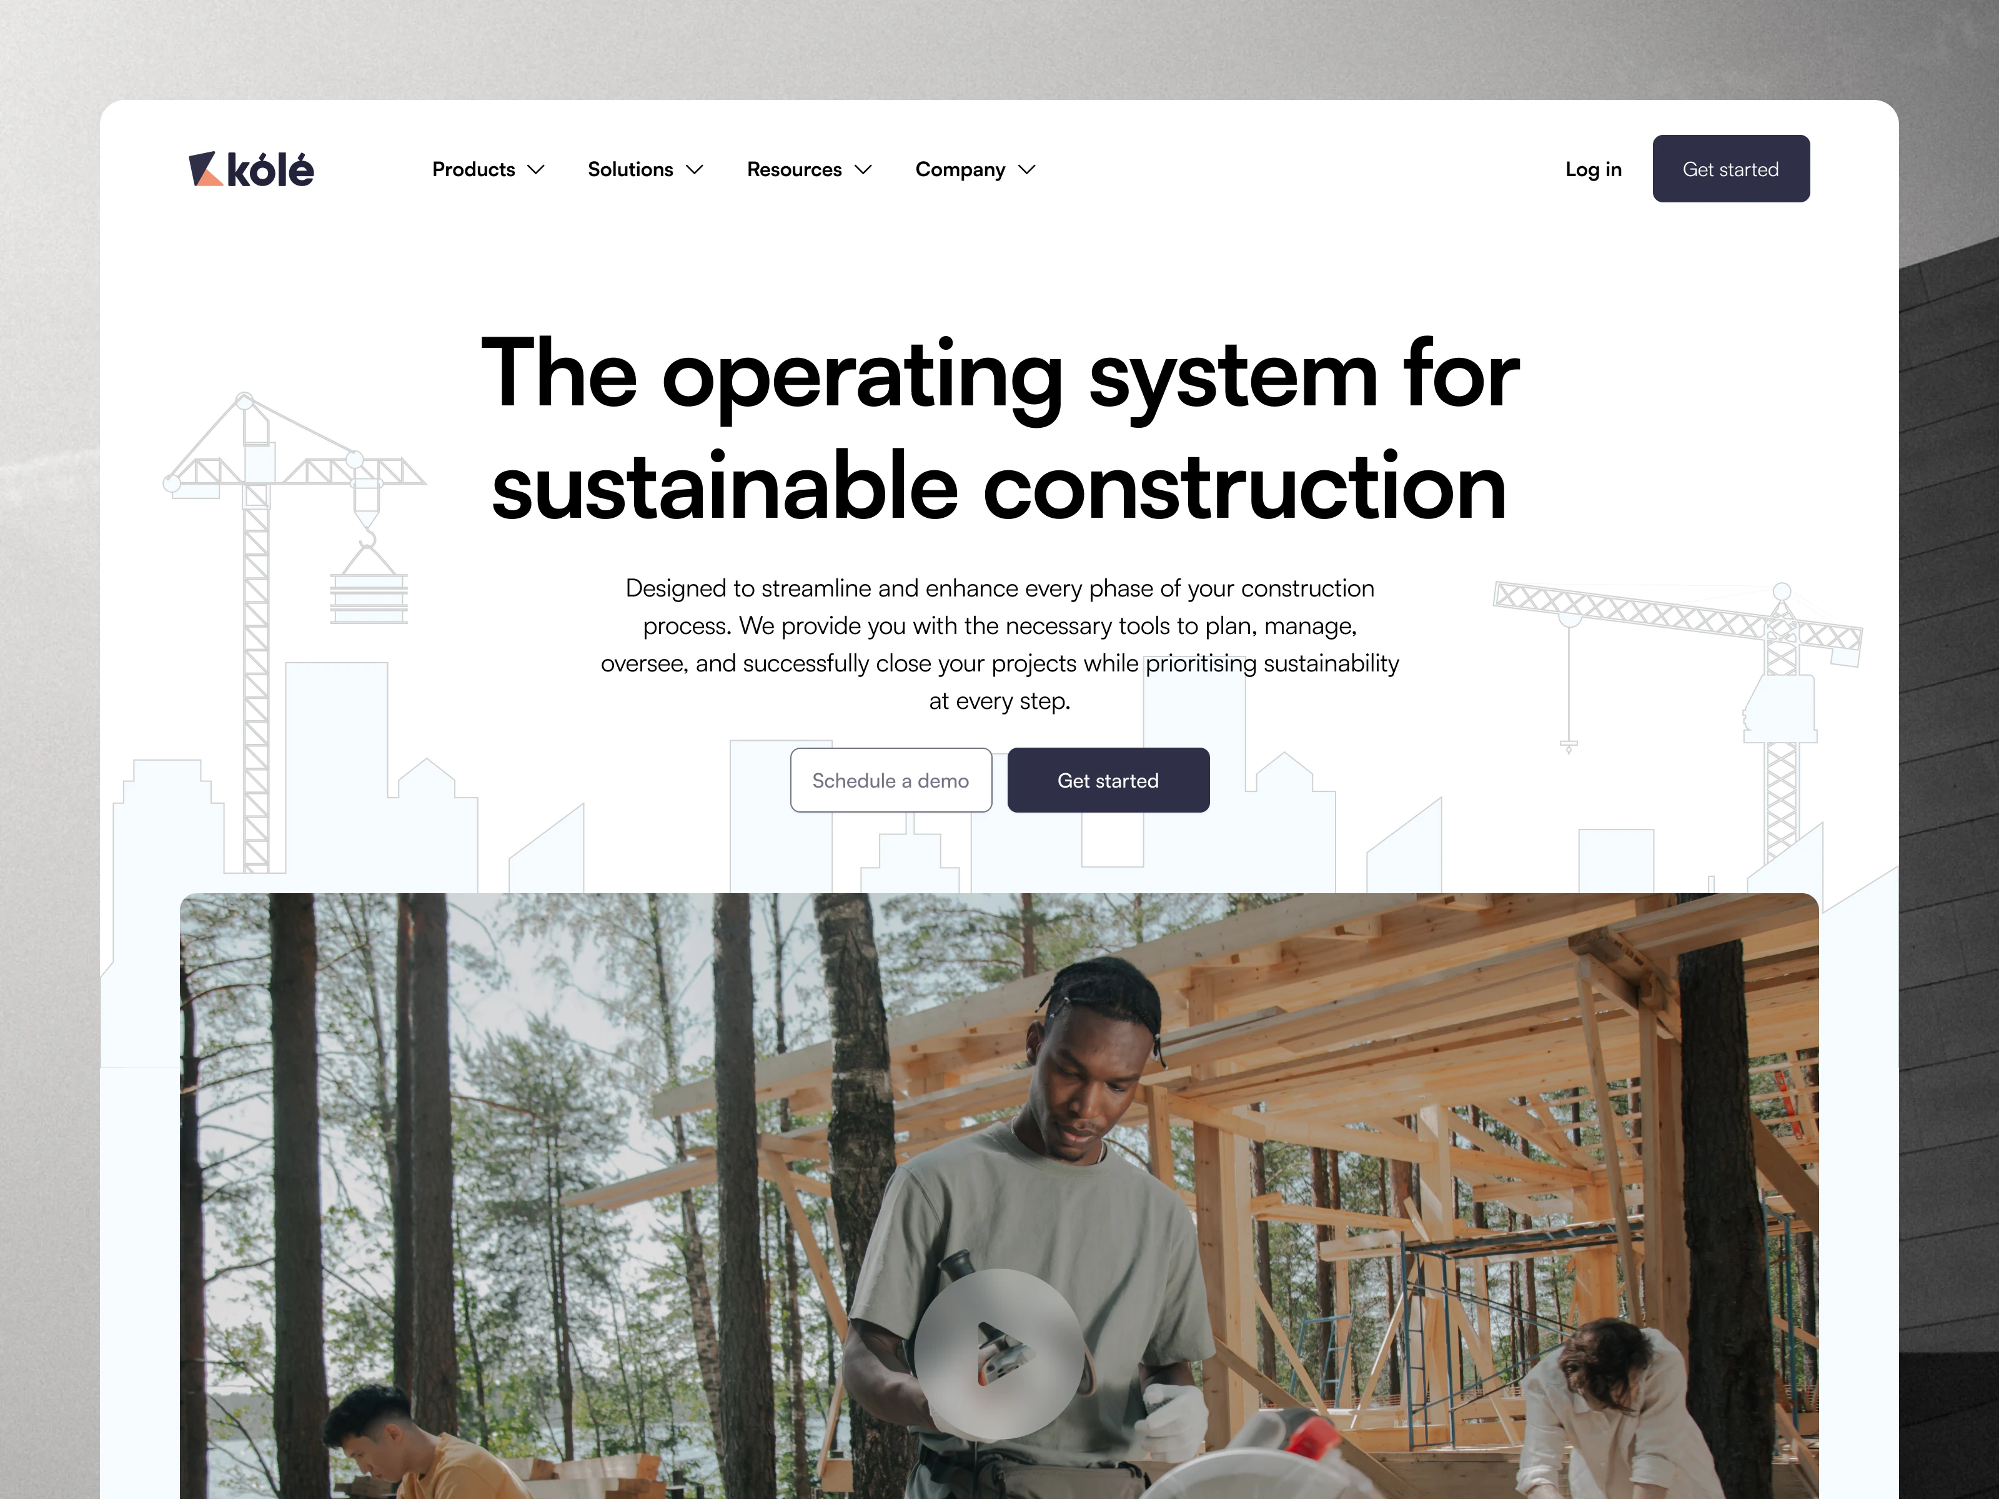Screen dimensions: 1999x1499
Task: Click the main hero headline text
Action: (x=999, y=429)
